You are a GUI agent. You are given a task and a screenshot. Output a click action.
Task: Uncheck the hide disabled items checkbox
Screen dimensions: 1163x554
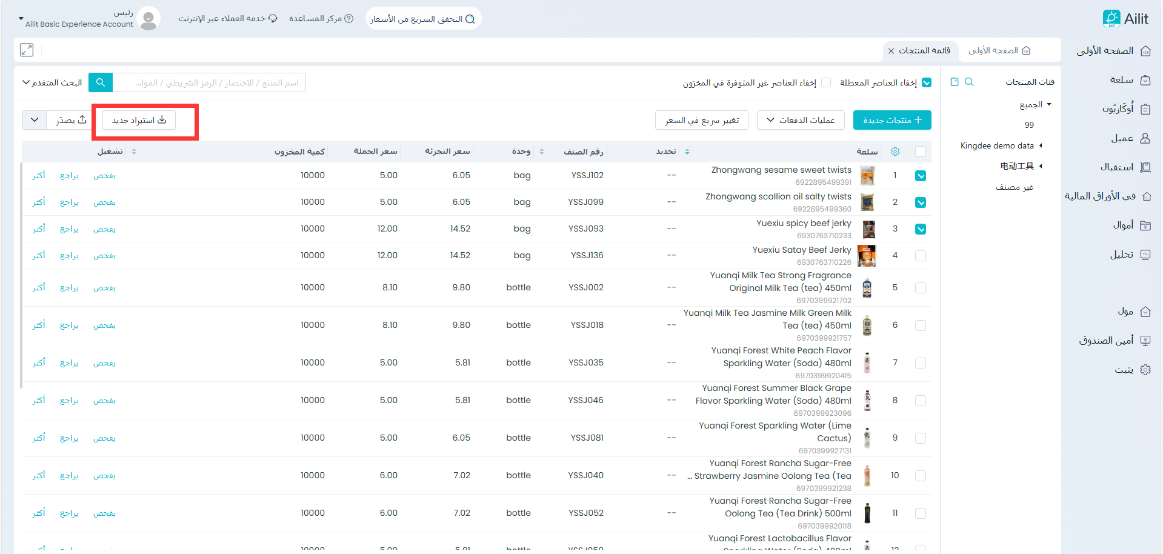pos(927,83)
